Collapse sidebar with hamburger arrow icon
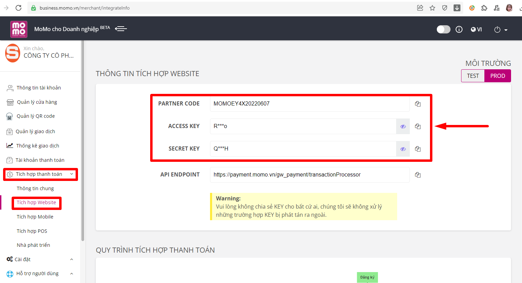Image resolution: width=522 pixels, height=283 pixels. tap(121, 29)
